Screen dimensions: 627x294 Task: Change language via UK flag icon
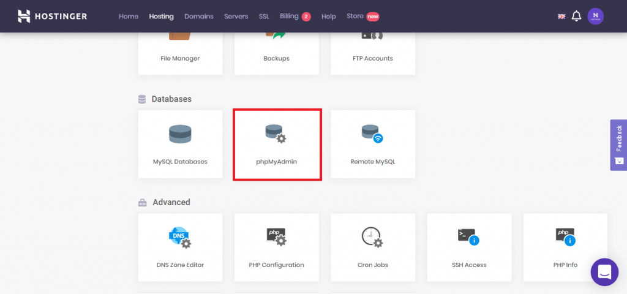tap(561, 17)
